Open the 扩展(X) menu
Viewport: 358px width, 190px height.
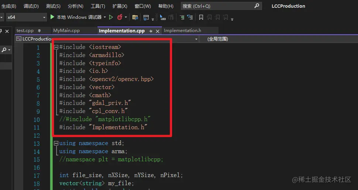pyautogui.click(x=120, y=6)
